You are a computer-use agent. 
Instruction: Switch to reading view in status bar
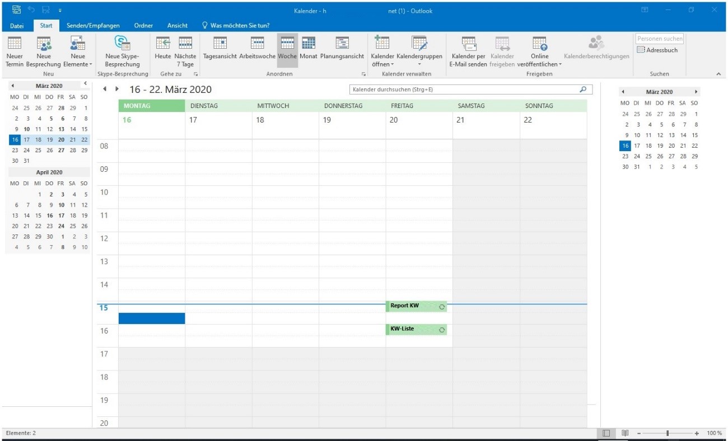pos(626,434)
